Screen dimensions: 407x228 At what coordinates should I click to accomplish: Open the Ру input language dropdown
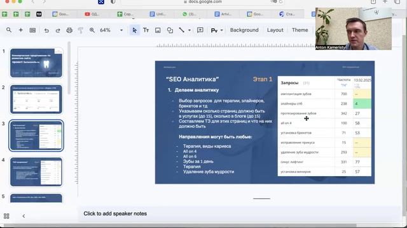pos(217,30)
